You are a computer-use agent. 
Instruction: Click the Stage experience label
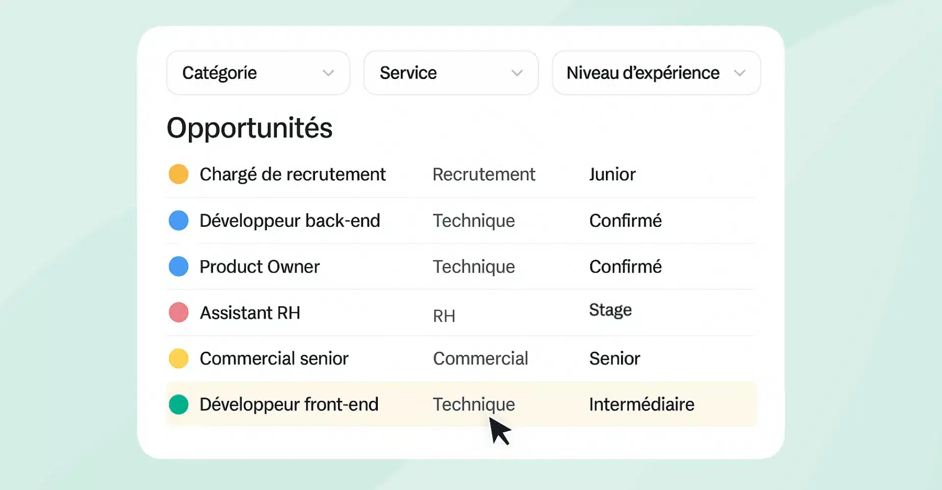(x=610, y=310)
